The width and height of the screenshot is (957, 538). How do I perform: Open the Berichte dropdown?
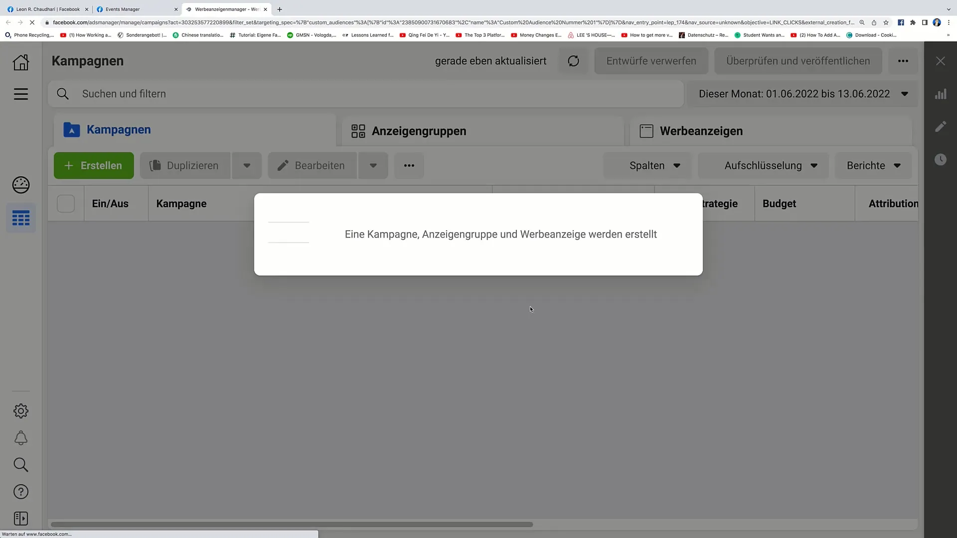point(873,165)
